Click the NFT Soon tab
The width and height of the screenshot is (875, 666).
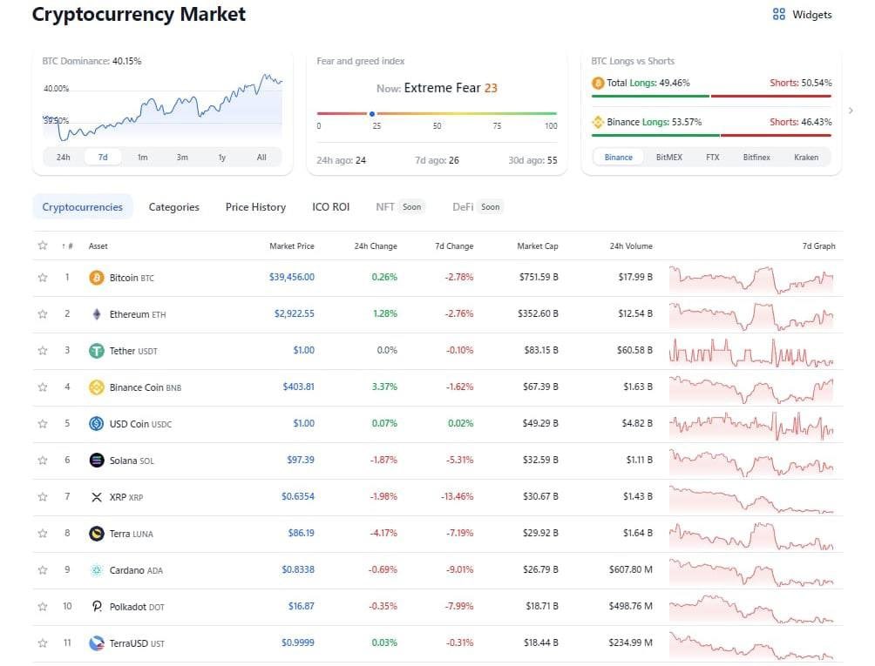[400, 207]
